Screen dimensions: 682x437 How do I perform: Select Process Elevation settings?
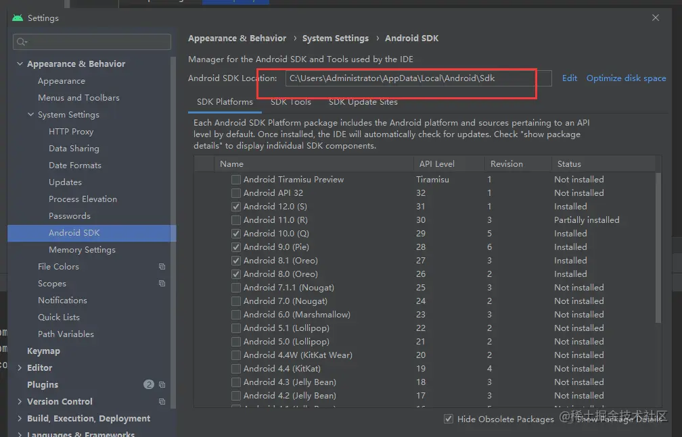click(83, 199)
